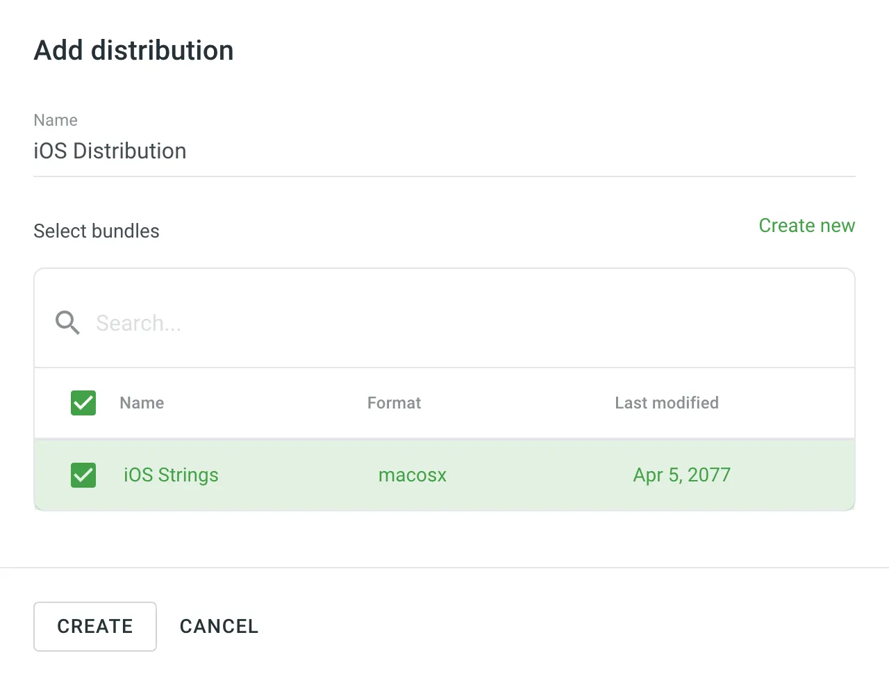
Task: Click CANCEL to dismiss the dialog
Action: (219, 626)
